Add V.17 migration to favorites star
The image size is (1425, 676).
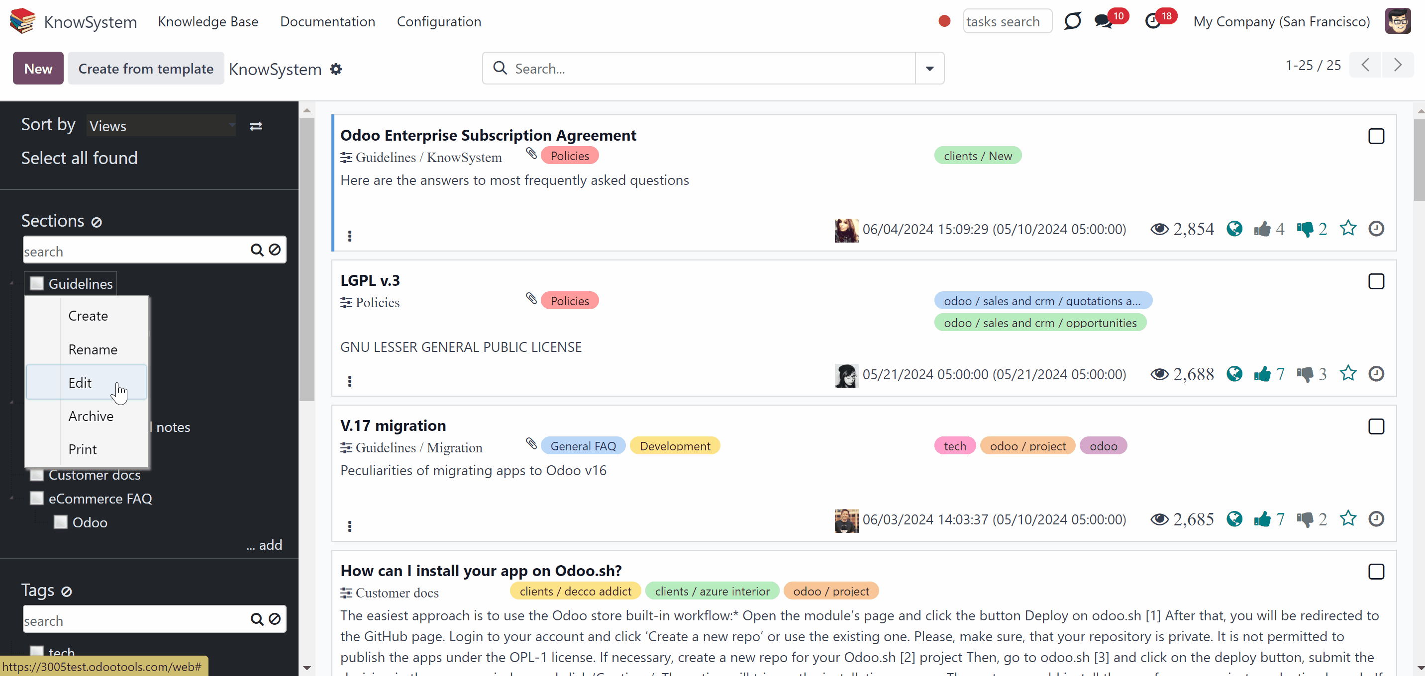(x=1348, y=518)
